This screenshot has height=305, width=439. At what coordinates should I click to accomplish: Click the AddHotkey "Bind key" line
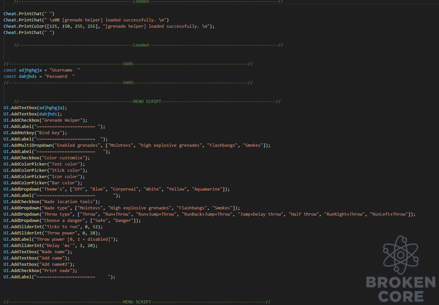(x=35, y=133)
